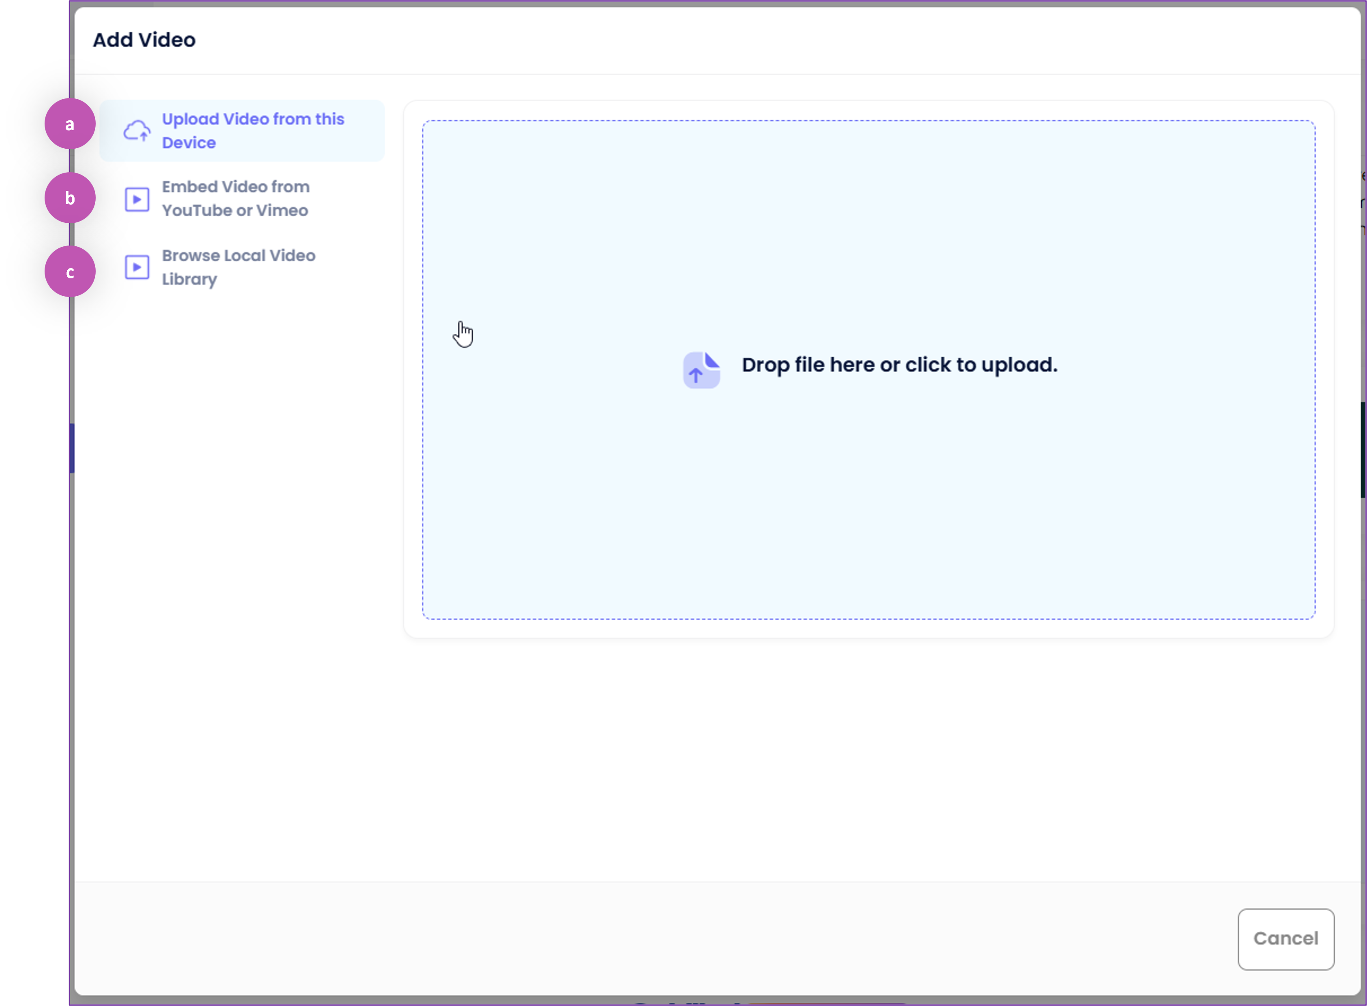
Task: Click 'Drop file here or click to upload.' text
Action: point(900,365)
